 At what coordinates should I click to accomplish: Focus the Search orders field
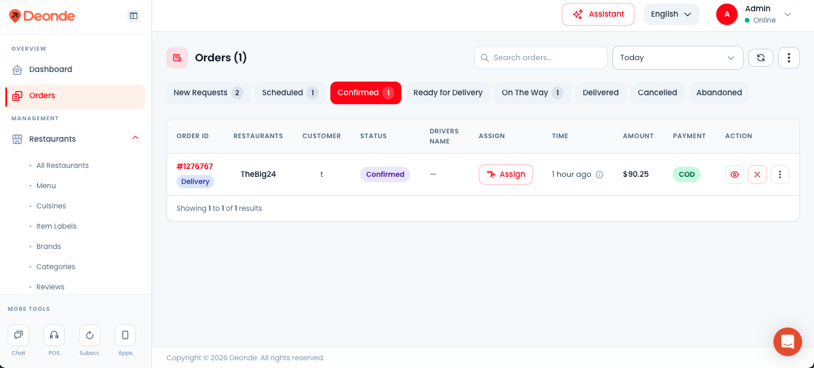541,58
